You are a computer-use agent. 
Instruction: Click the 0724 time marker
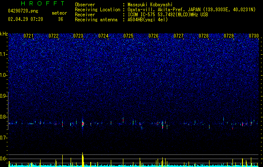103,36
